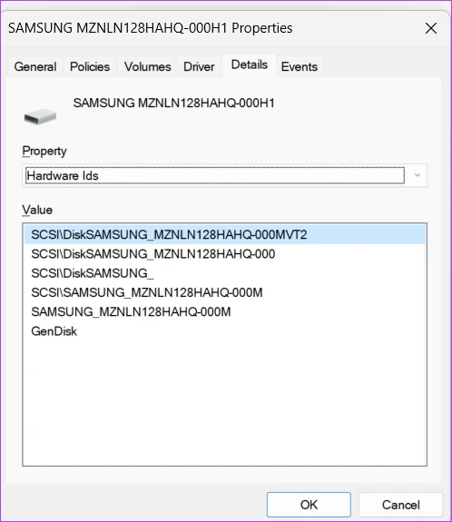Switch to the General tab
This screenshot has height=522, width=452.
tap(35, 66)
